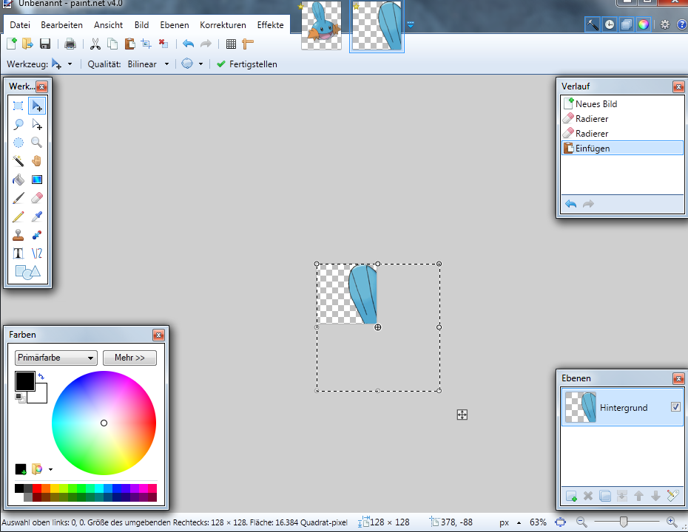Toggle the Colors window button
This screenshot has height=532, width=688.
pyautogui.click(x=644, y=24)
